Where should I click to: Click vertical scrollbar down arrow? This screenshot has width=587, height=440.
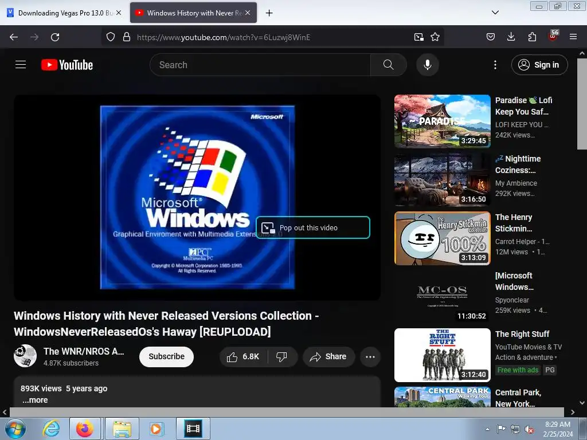582,403
